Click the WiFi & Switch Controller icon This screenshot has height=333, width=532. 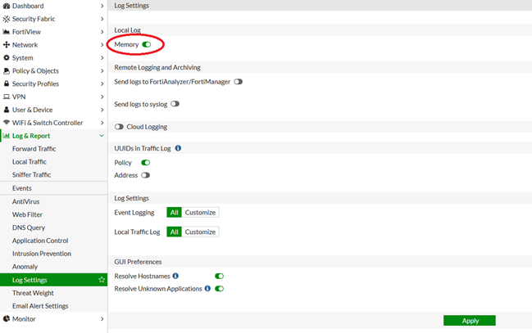pyautogui.click(x=7, y=123)
